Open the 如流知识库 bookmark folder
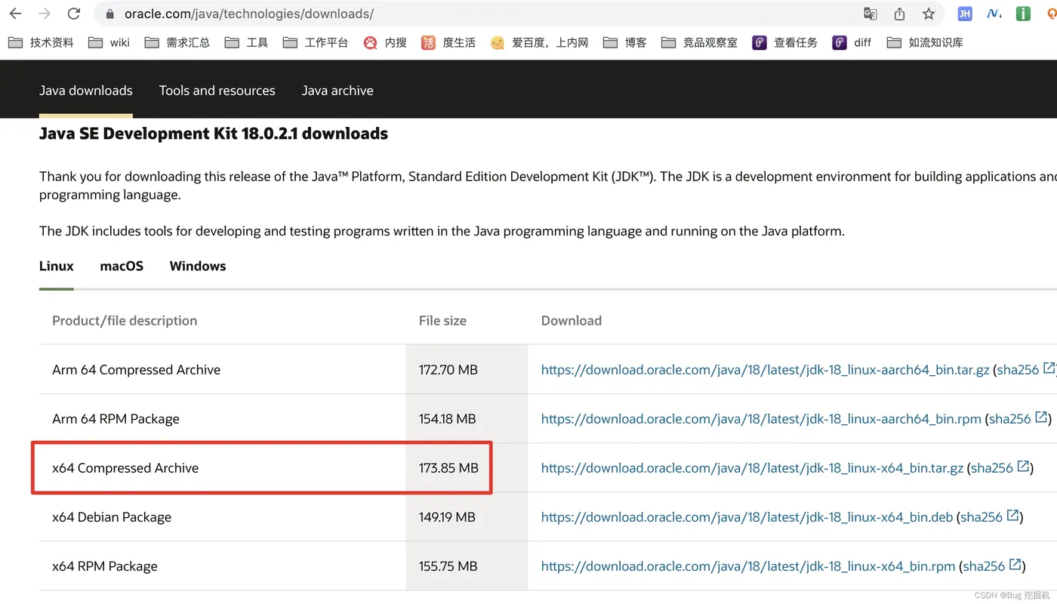This screenshot has width=1057, height=604. click(x=925, y=42)
